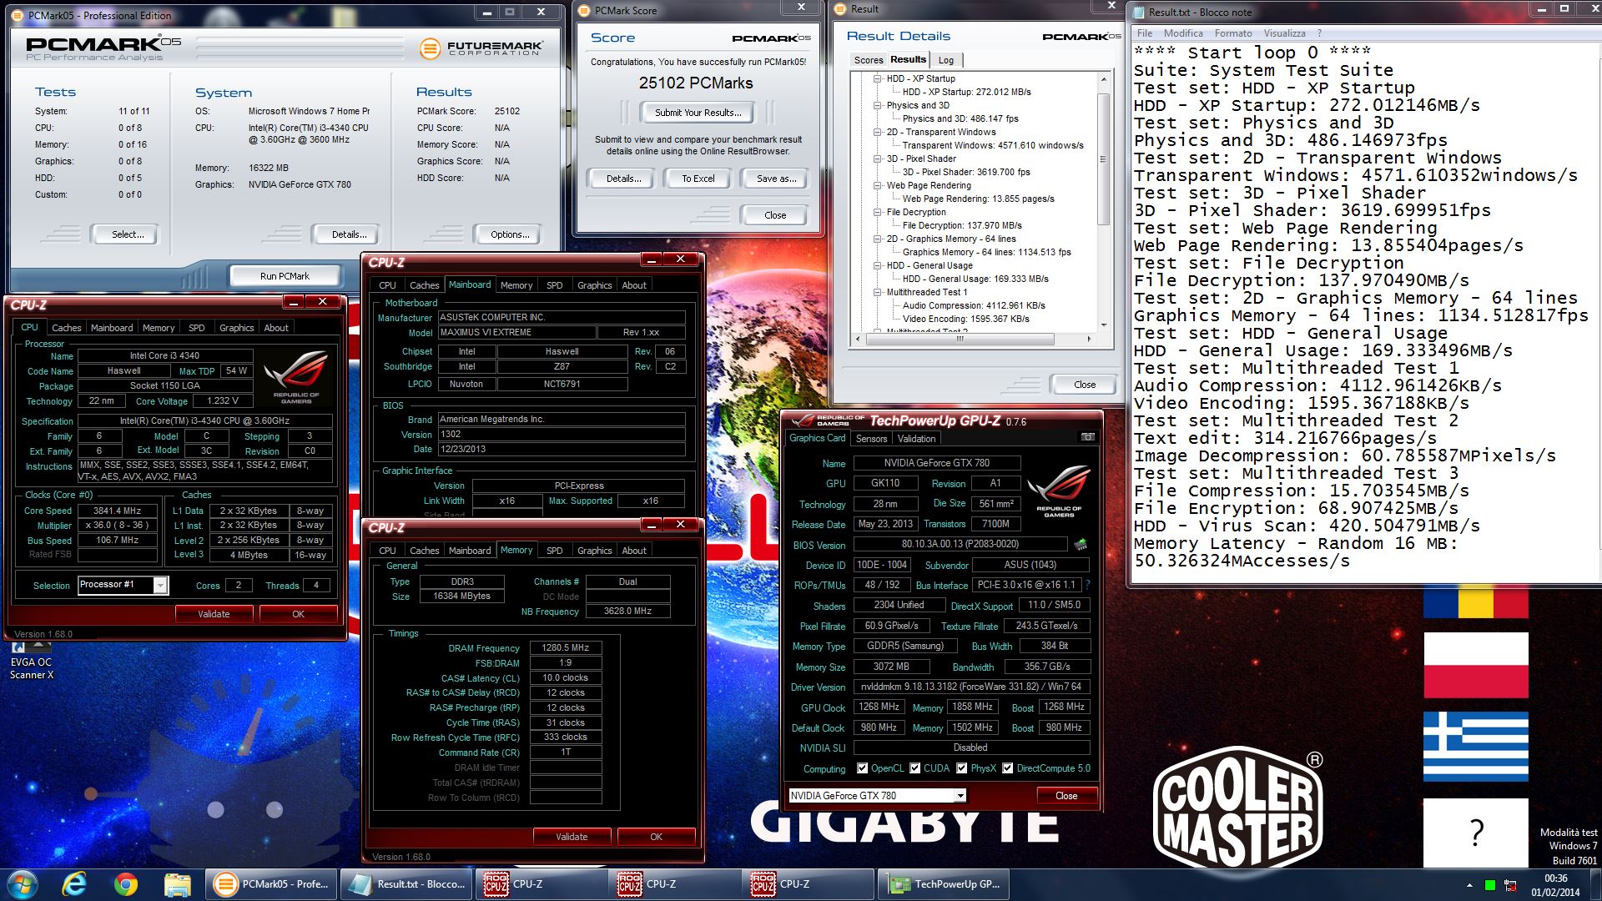Collapse the HDD - XP Startup tree node

[878, 78]
